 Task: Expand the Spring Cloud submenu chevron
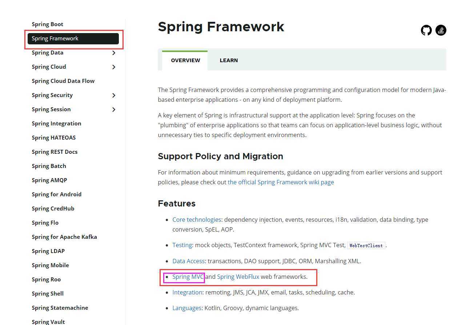[x=114, y=67]
